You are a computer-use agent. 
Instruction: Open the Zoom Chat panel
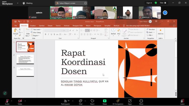tap(80, 101)
